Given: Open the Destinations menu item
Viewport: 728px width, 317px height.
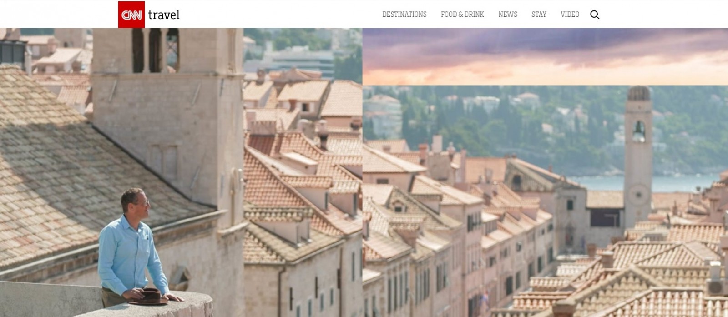Looking at the screenshot, I should 404,15.
